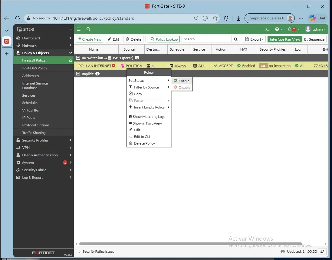Expand the VPN menu

(44, 148)
